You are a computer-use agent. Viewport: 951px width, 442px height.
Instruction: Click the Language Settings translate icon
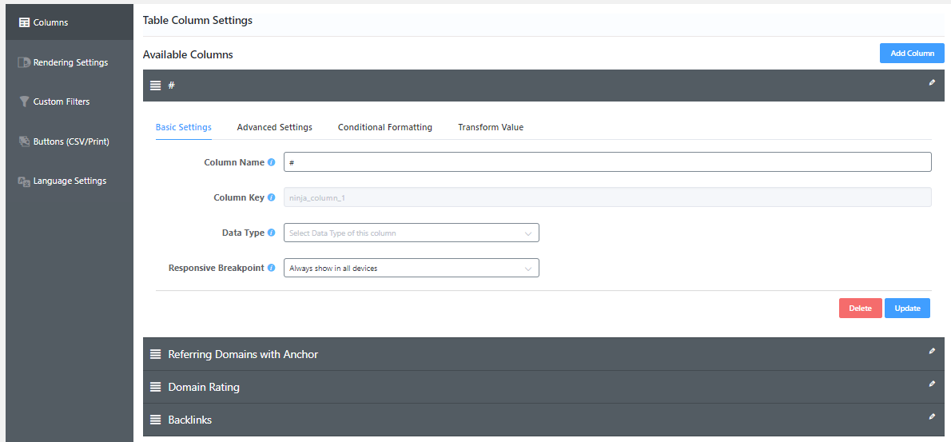[x=24, y=181]
